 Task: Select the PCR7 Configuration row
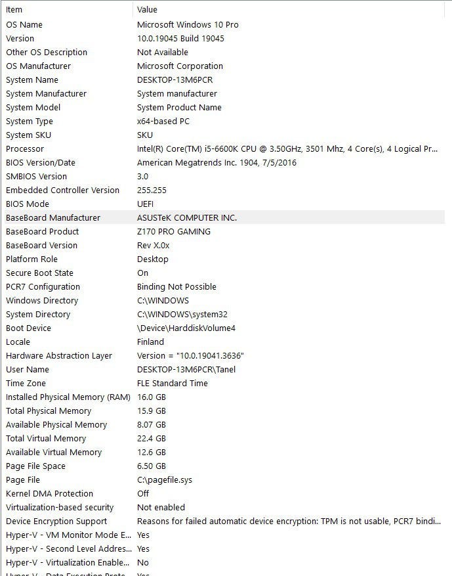[x=224, y=286]
